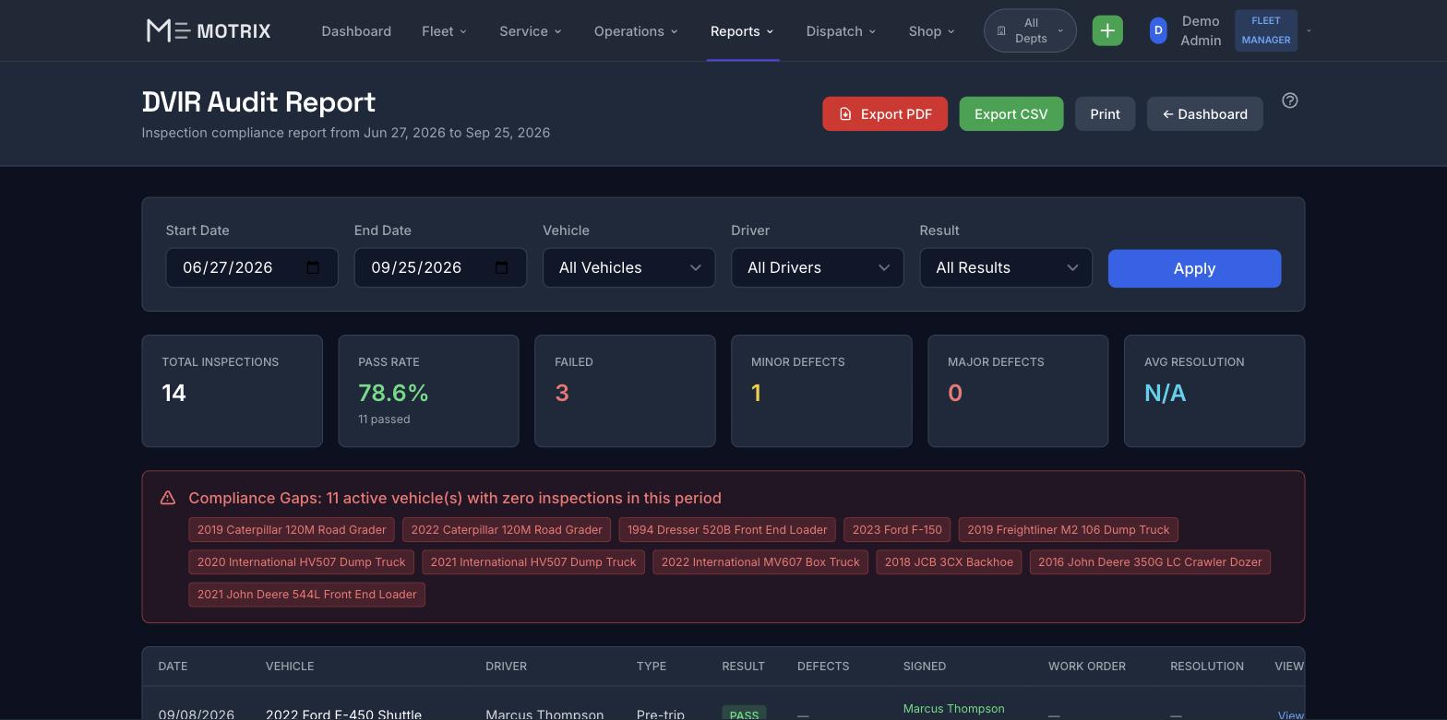Expand the Operations menu
Viewport: 1447px width, 720px height.
point(636,30)
